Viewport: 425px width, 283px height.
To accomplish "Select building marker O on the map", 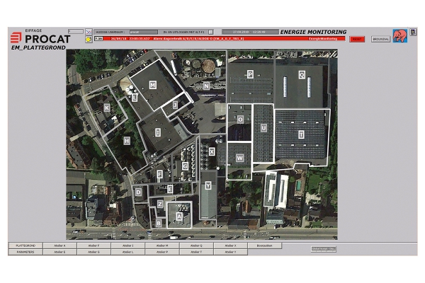I will [x=240, y=120].
